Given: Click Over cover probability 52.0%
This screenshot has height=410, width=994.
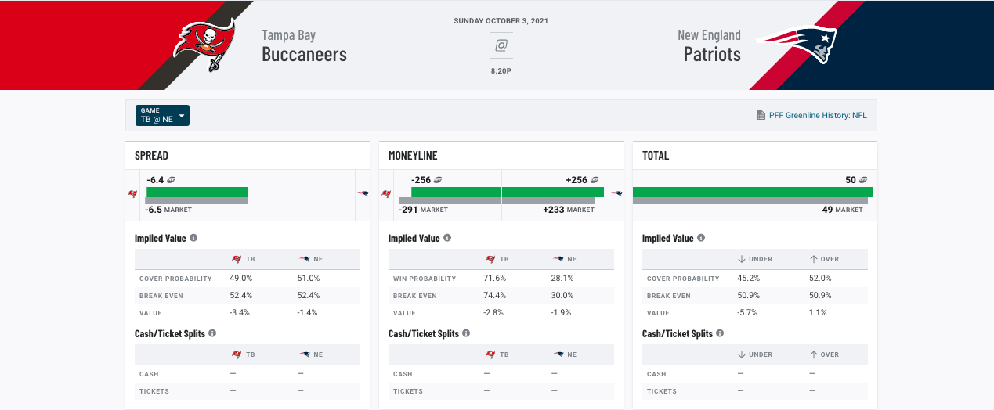Looking at the screenshot, I should click(x=820, y=278).
